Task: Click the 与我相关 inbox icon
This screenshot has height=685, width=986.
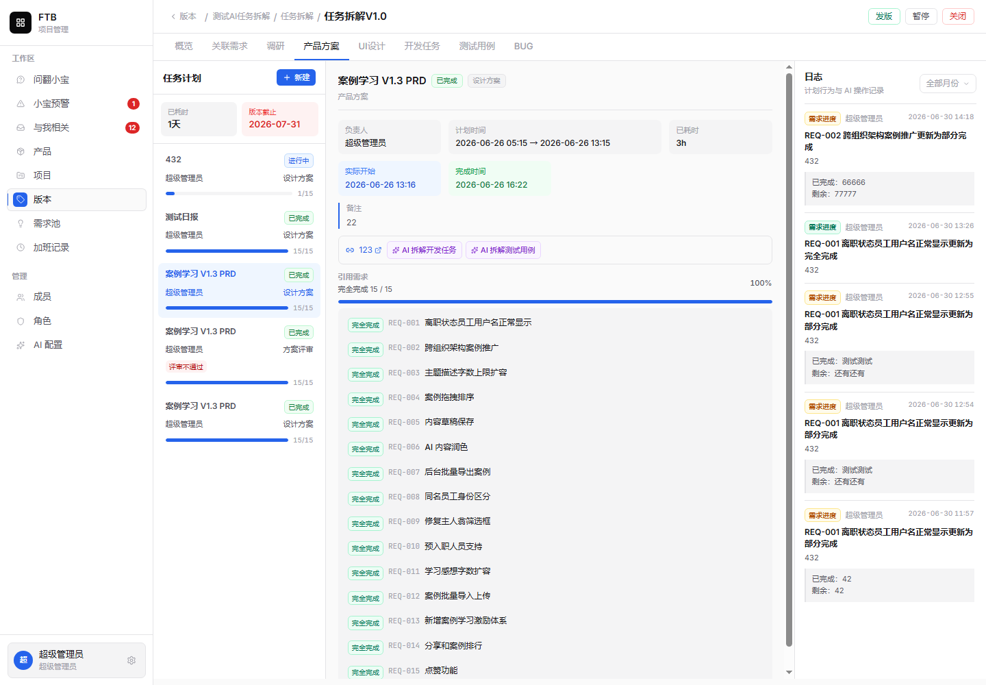Action: click(21, 128)
